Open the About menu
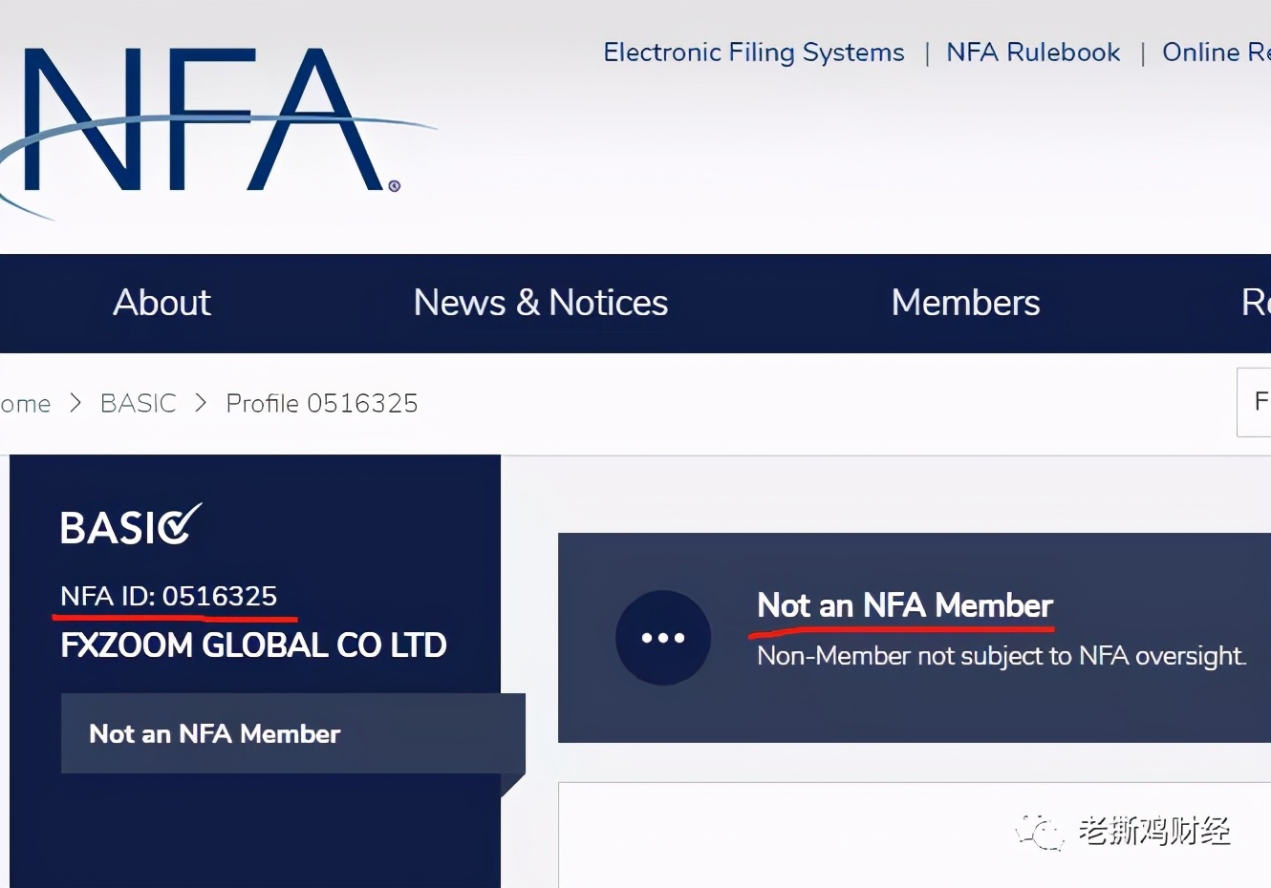1271x888 pixels. [x=162, y=303]
